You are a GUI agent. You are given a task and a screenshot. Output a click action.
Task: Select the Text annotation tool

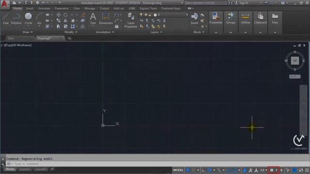tap(93, 18)
